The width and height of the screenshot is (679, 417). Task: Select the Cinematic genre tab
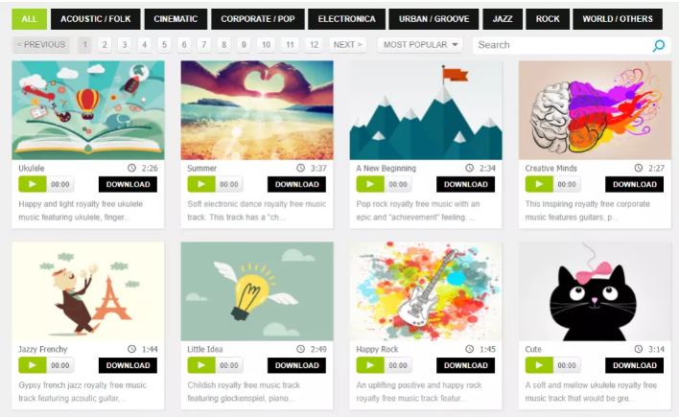point(176,19)
